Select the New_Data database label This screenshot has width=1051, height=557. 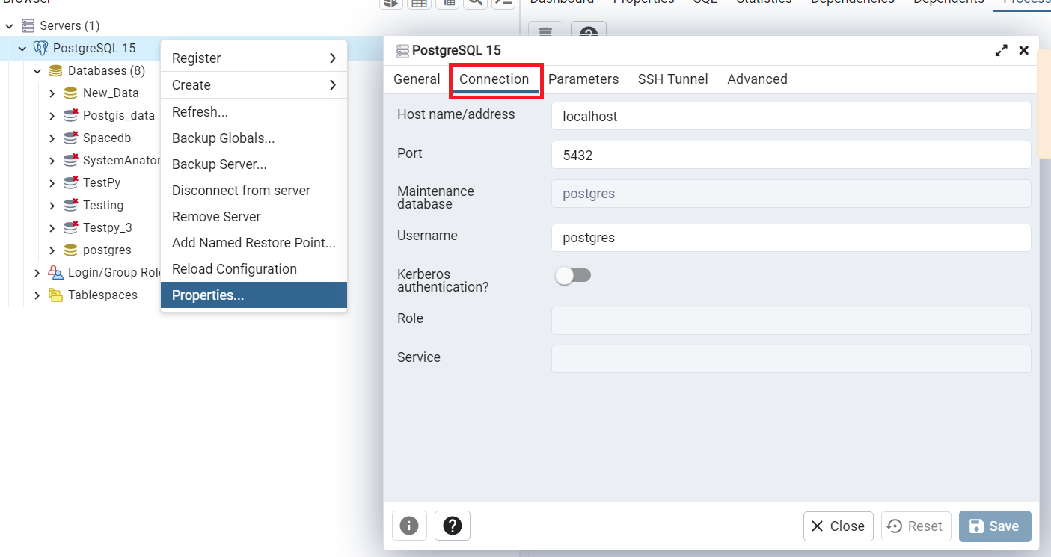click(111, 93)
